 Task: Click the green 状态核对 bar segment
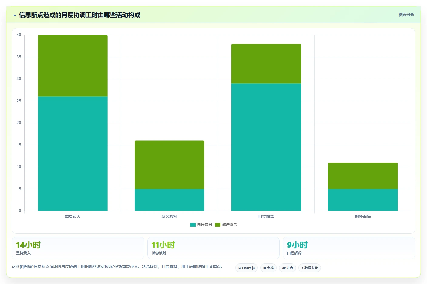click(x=170, y=165)
